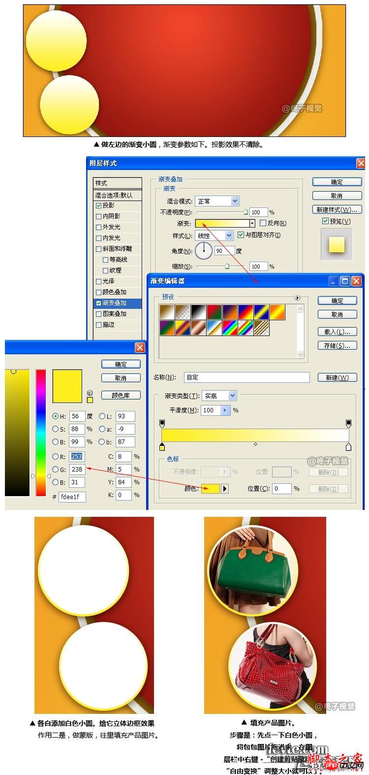The image size is (369, 775).
Task: Select the R red radio button
Action: (56, 457)
